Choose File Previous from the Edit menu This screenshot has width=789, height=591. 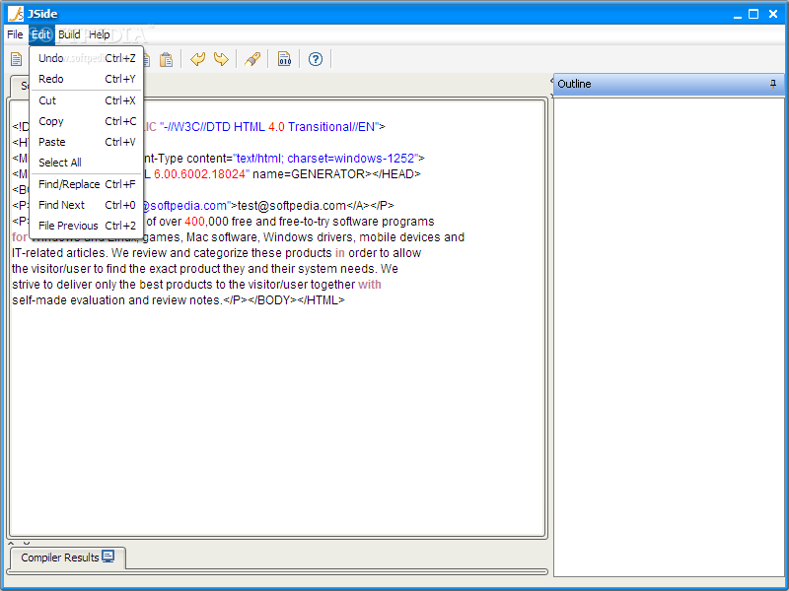click(87, 226)
